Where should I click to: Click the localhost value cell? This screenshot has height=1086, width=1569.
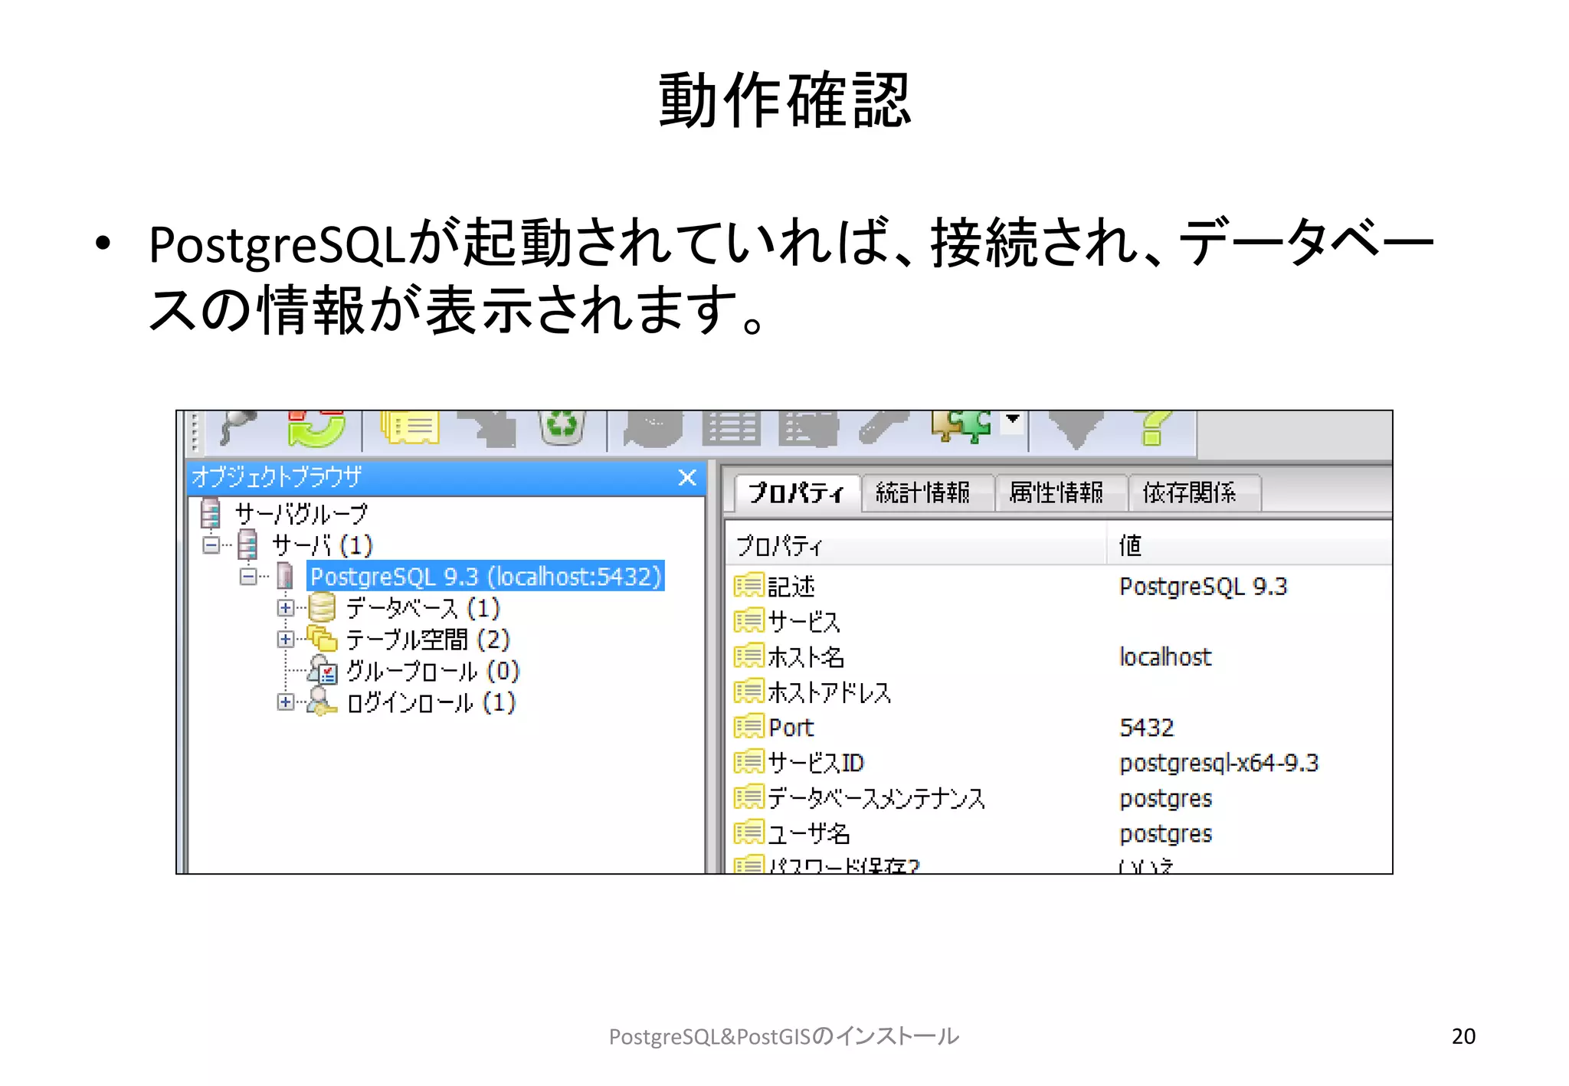[x=1165, y=657]
